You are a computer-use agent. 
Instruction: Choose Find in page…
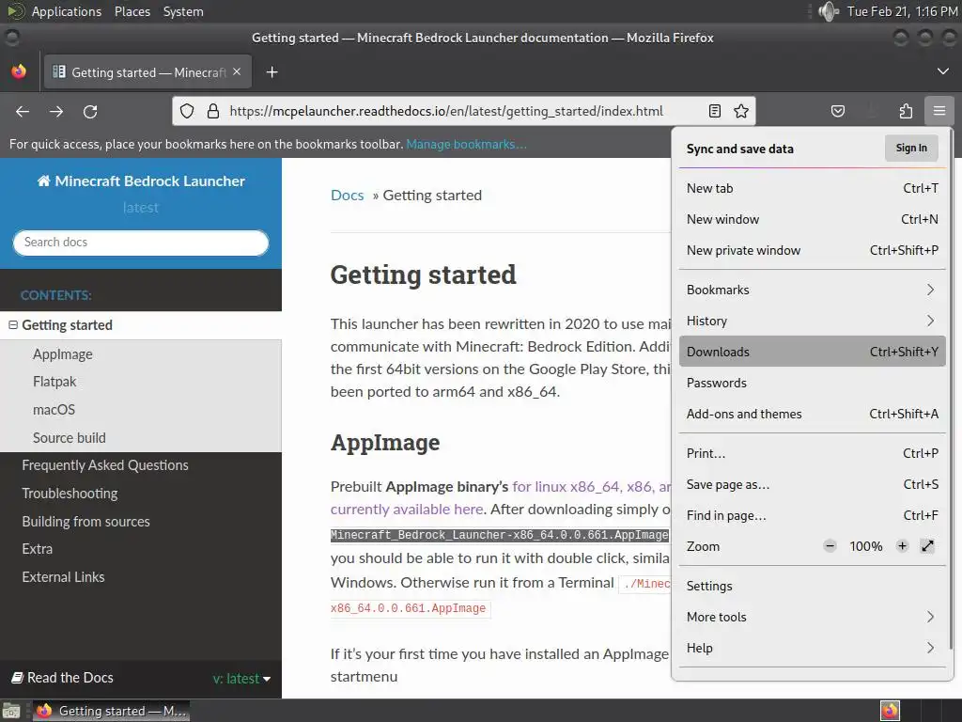coord(813,516)
